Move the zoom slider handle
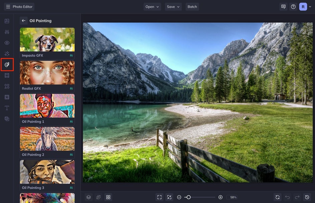This screenshot has height=203, width=315. pos(189,197)
